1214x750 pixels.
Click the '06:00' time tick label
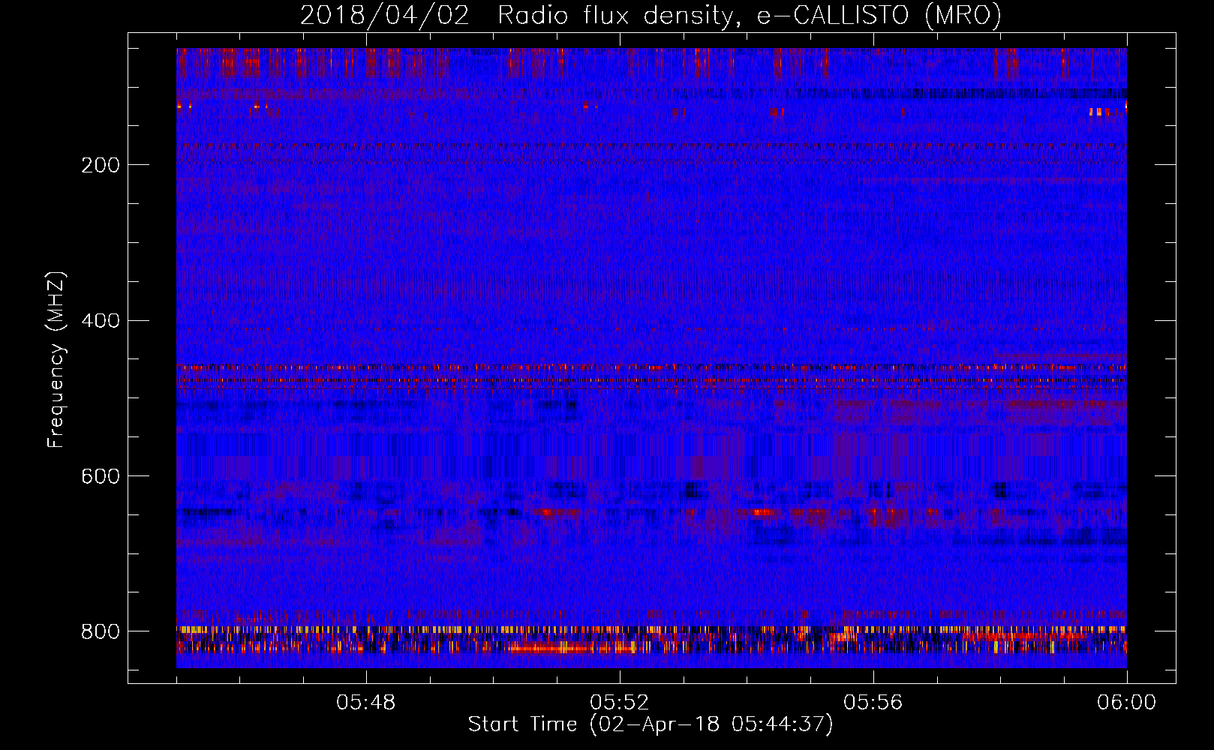1127,703
